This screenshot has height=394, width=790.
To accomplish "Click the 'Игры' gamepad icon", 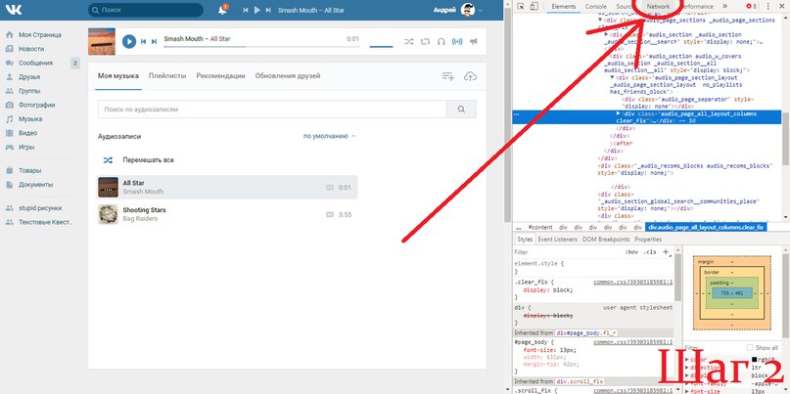I will pyautogui.click(x=9, y=148).
